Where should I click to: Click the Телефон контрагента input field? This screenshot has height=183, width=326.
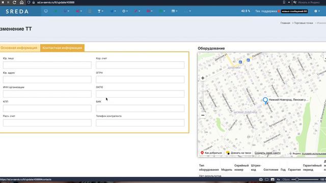tap(140, 123)
